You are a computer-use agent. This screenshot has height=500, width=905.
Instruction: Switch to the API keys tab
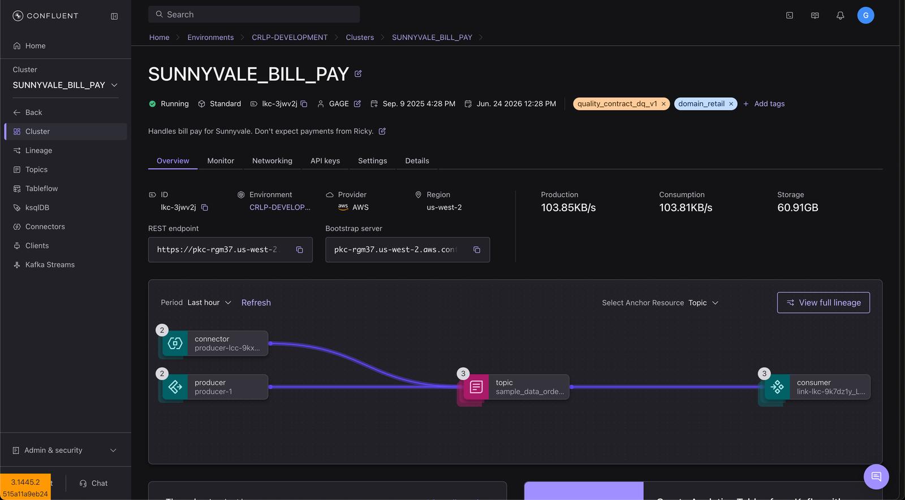pos(325,161)
